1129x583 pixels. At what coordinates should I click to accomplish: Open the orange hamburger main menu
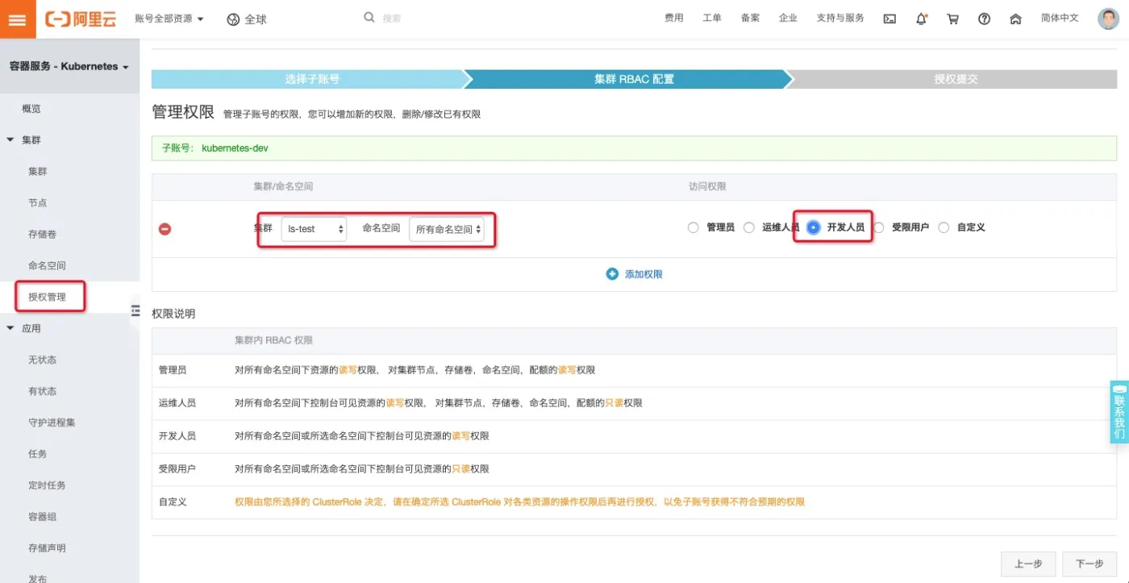[x=18, y=19]
